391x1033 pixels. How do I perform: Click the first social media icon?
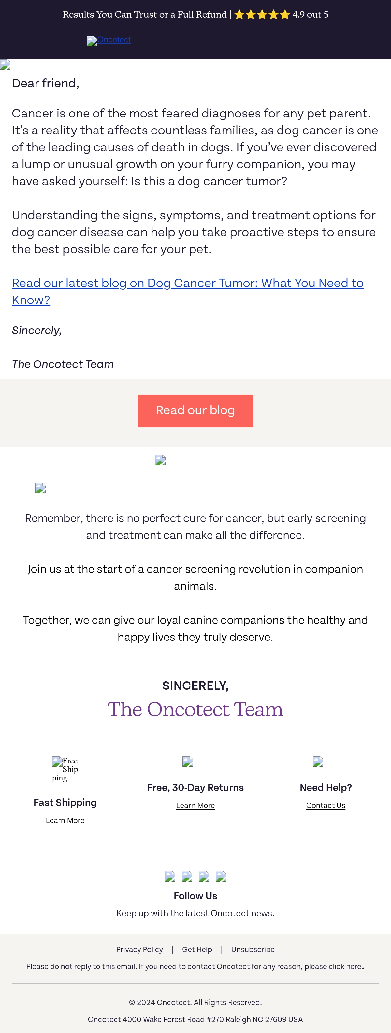(x=170, y=876)
